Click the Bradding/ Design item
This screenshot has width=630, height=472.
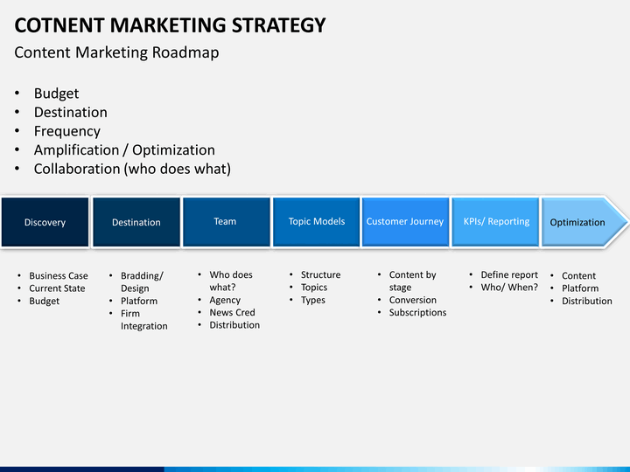142,282
